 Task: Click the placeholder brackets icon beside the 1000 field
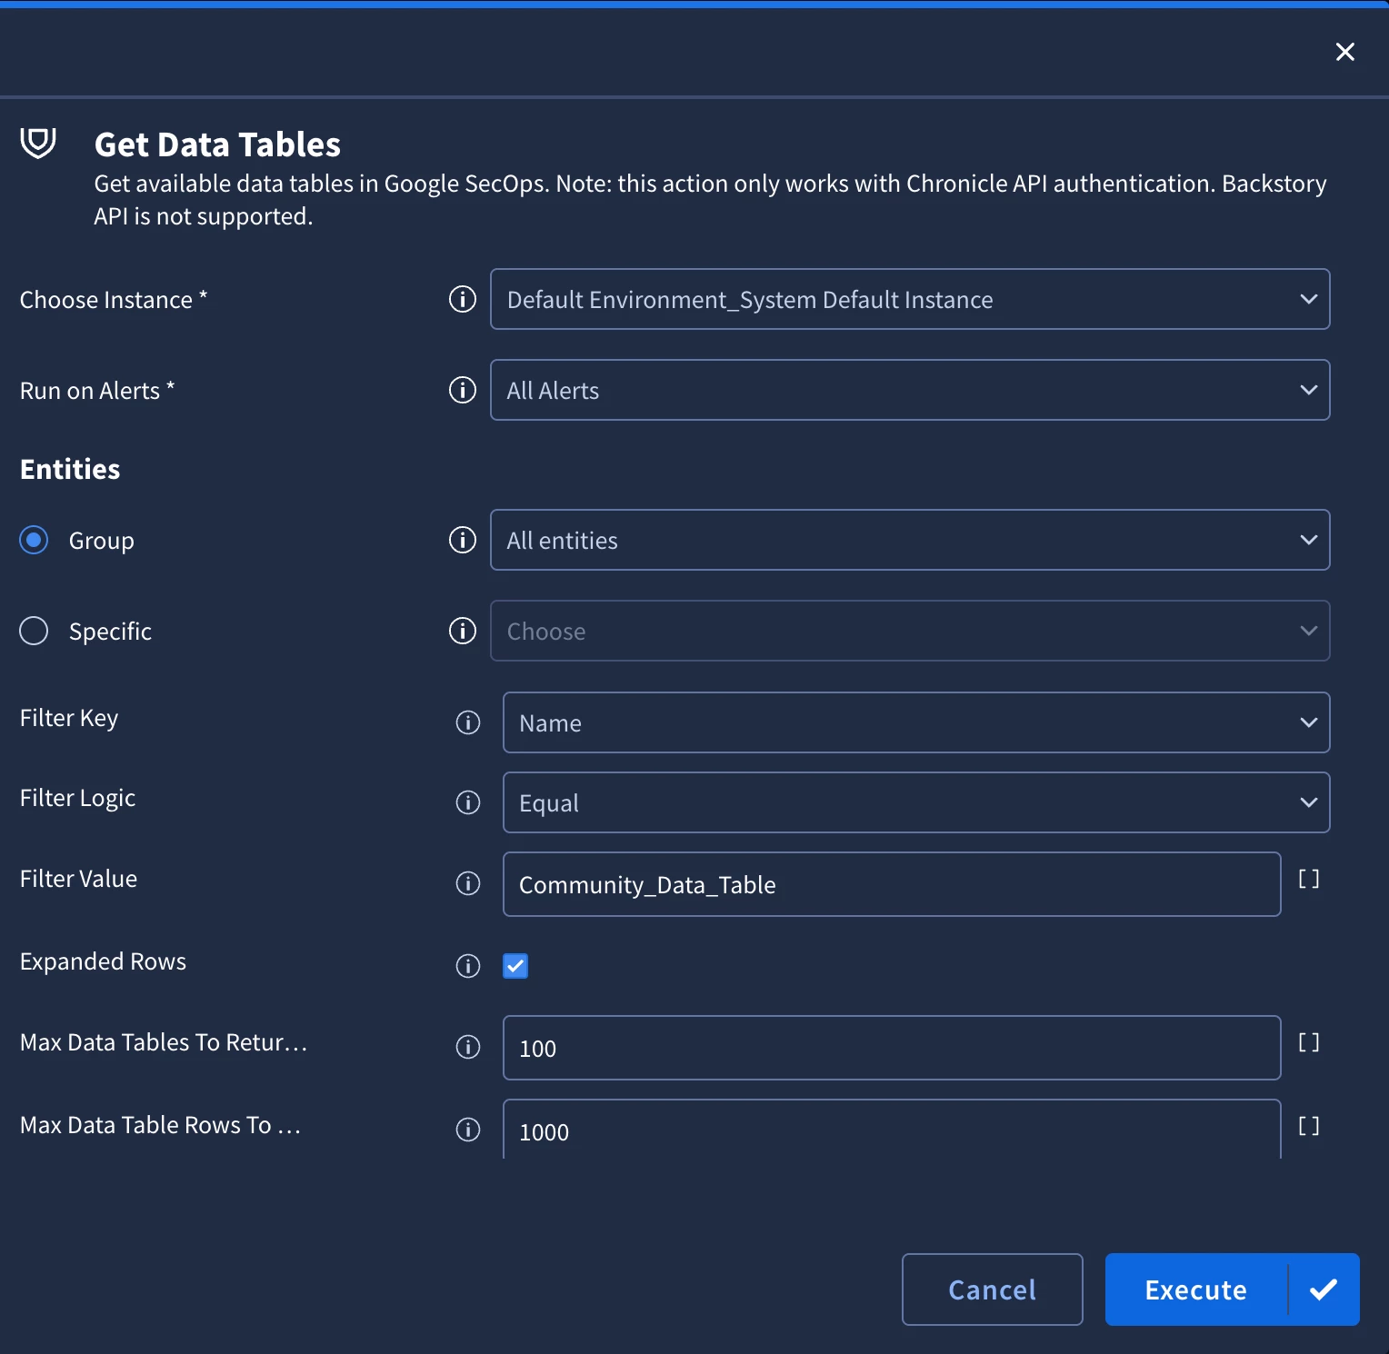(1309, 1126)
